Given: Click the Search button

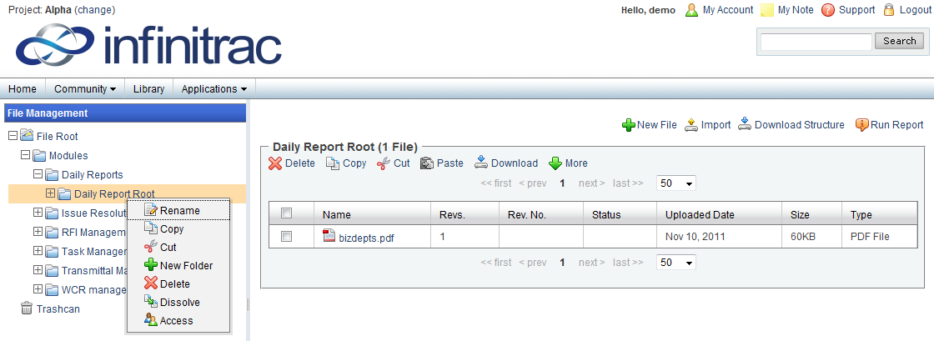Looking at the screenshot, I should [900, 41].
